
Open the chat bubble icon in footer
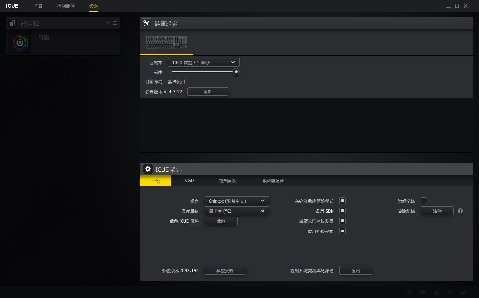point(422,293)
